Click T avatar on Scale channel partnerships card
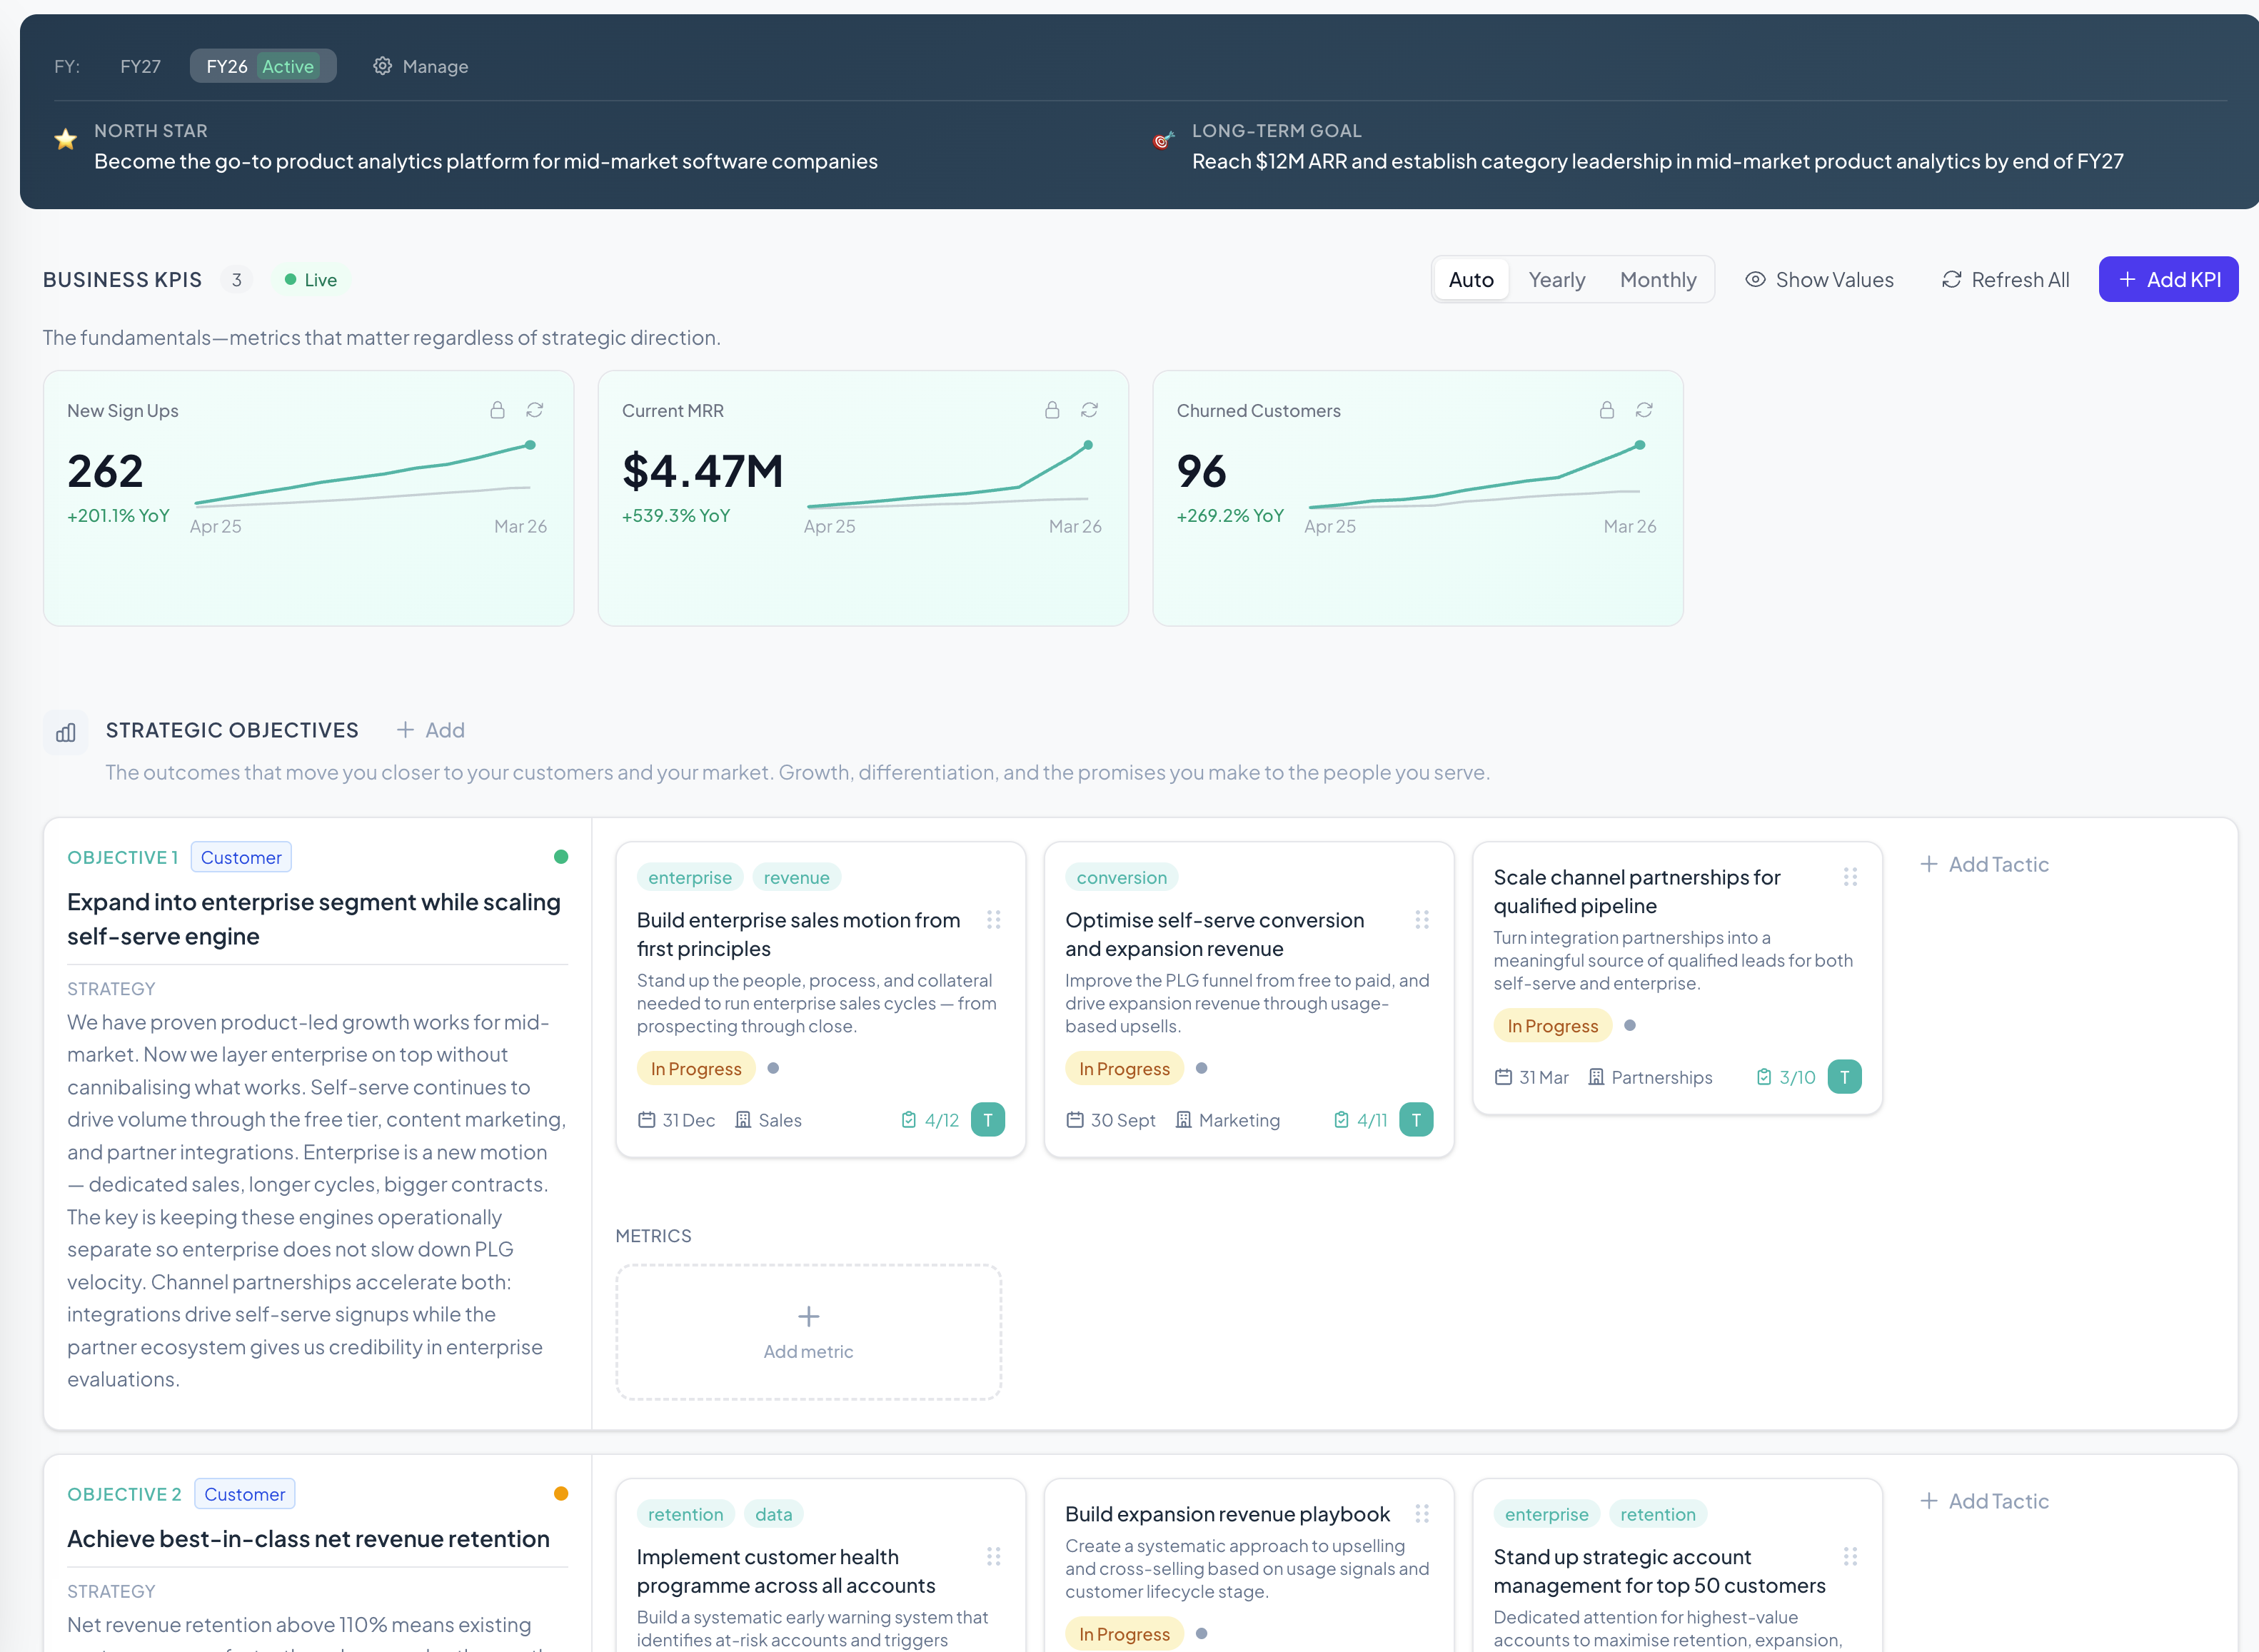2259x1652 pixels. click(1844, 1077)
